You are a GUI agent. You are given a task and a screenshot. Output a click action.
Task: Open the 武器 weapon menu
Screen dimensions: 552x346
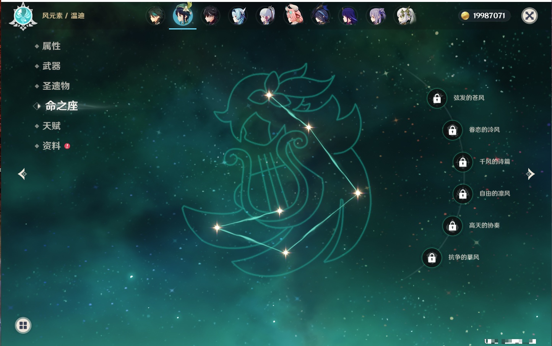pos(51,66)
